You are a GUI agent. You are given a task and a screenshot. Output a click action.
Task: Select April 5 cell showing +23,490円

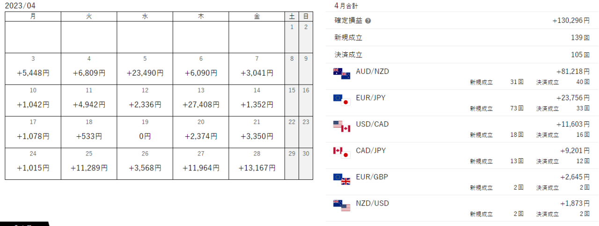(145, 69)
